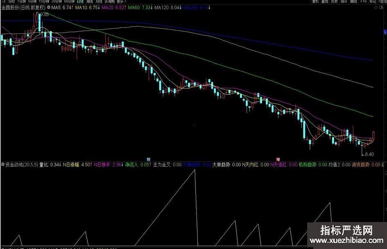Select the 周线 weekly period tab
The width and height of the screenshot is (387, 249).
[x=90, y=1]
